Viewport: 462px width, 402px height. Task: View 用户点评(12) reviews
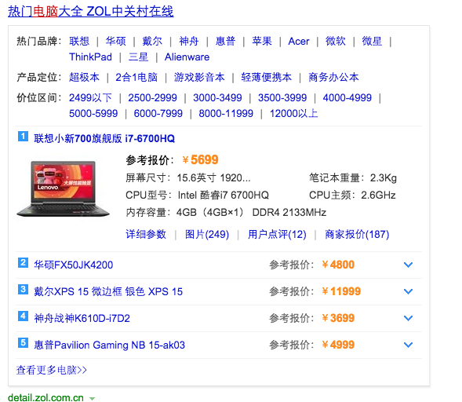(x=277, y=234)
